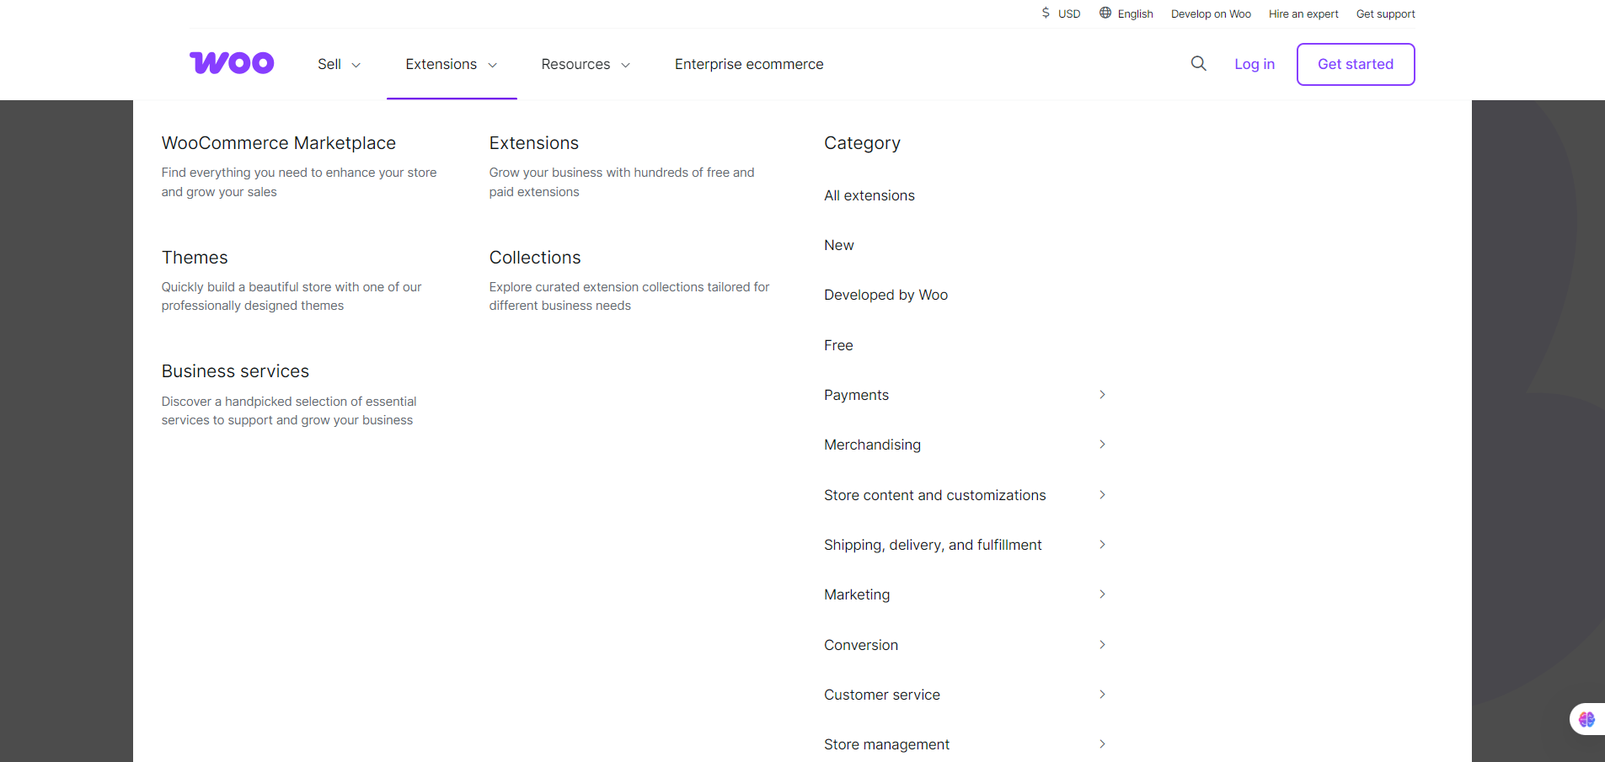
Task: Expand the Marketing category chevron
Action: [x=1101, y=594]
